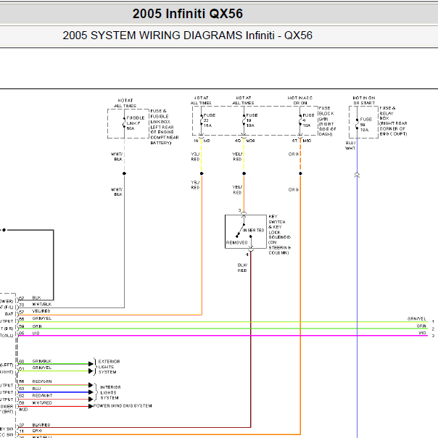Screen dimensions: 438x438
Task: Click the 'BLU' wire label at pin 63
Action: 36,389
